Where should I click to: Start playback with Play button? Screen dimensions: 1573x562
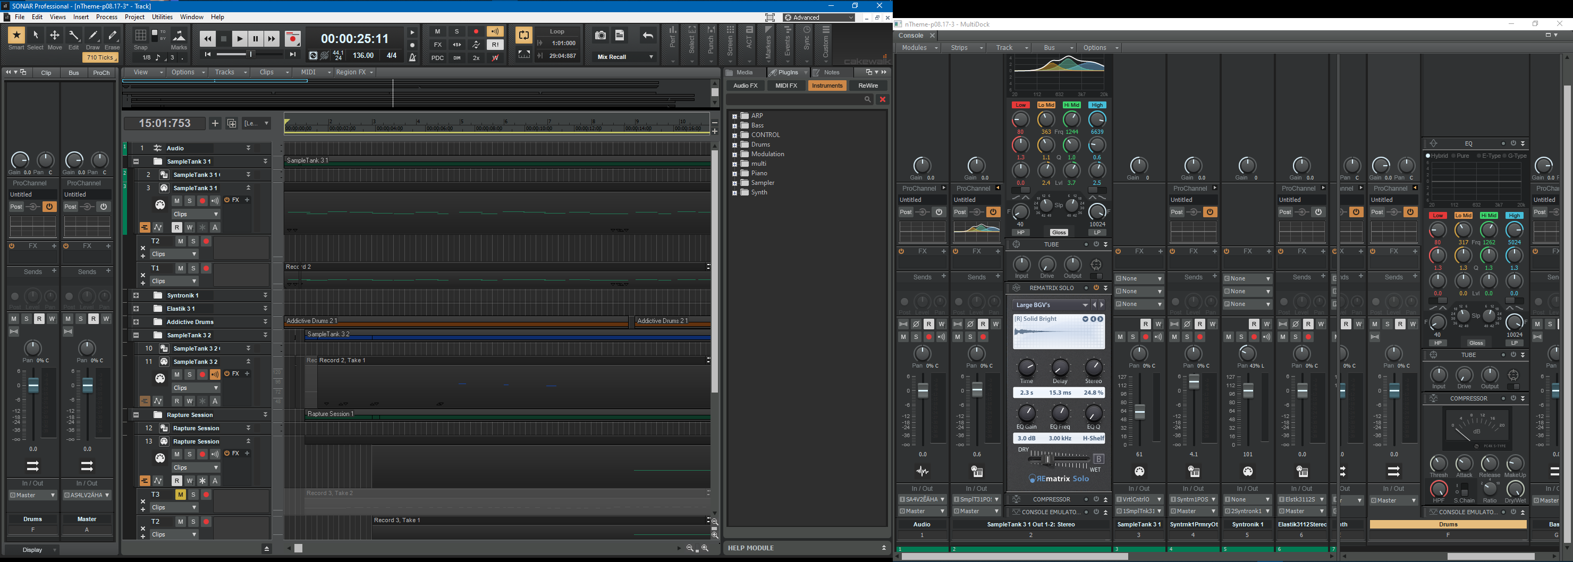pos(240,39)
